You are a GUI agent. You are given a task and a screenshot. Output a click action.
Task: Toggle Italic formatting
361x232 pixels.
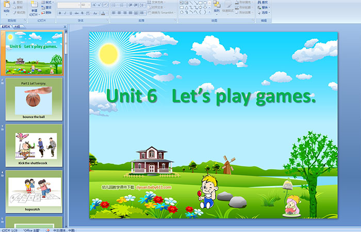65,13
